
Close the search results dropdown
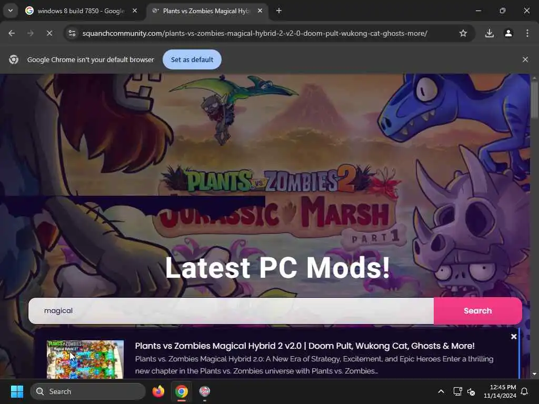coord(514,337)
